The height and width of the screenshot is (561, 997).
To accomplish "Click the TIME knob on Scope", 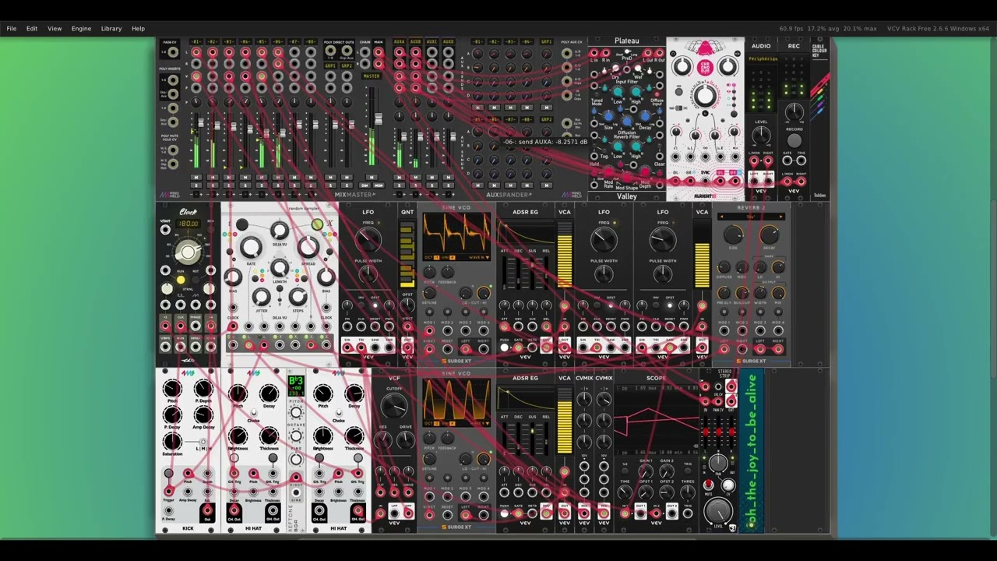I will [x=625, y=492].
